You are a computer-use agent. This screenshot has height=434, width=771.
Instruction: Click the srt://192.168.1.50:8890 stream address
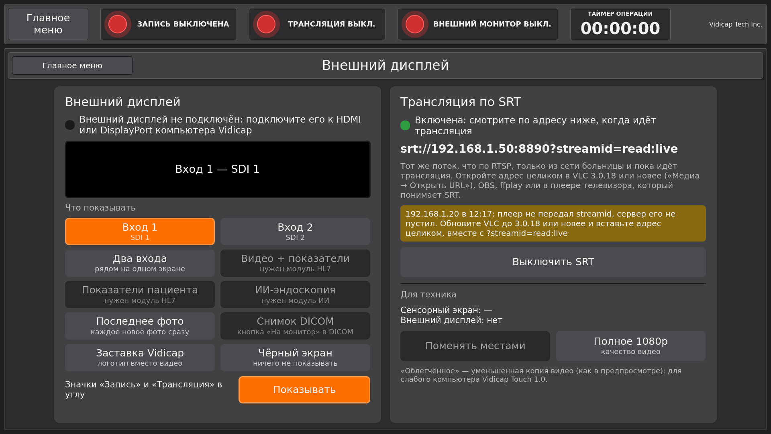point(539,149)
